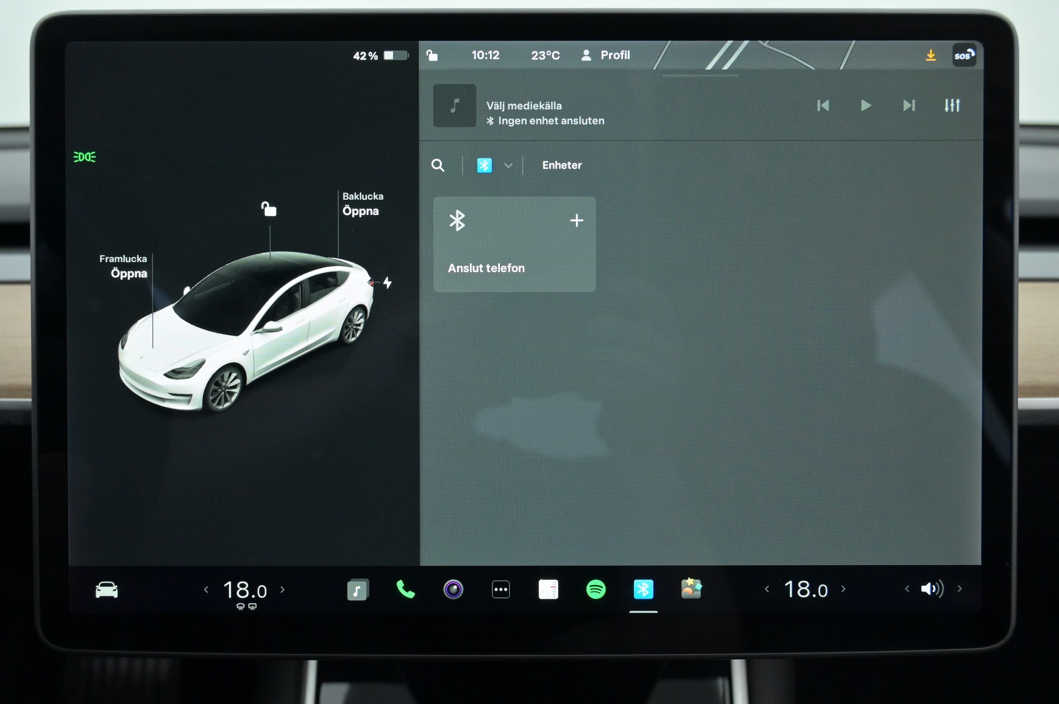The height and width of the screenshot is (704, 1059).
Task: Decrease passenger temperature left arrow
Action: point(767,589)
